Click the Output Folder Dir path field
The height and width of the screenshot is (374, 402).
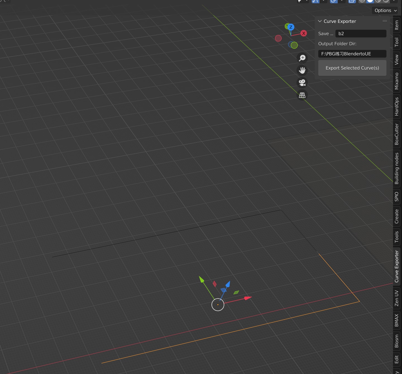point(352,54)
